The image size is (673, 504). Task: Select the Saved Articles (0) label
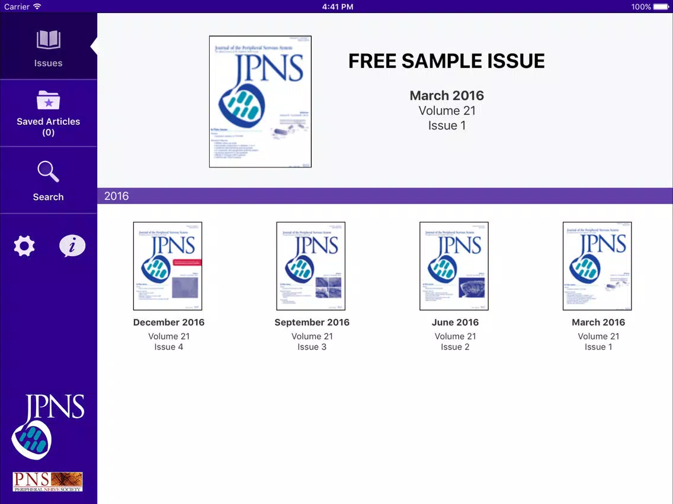[x=48, y=127]
